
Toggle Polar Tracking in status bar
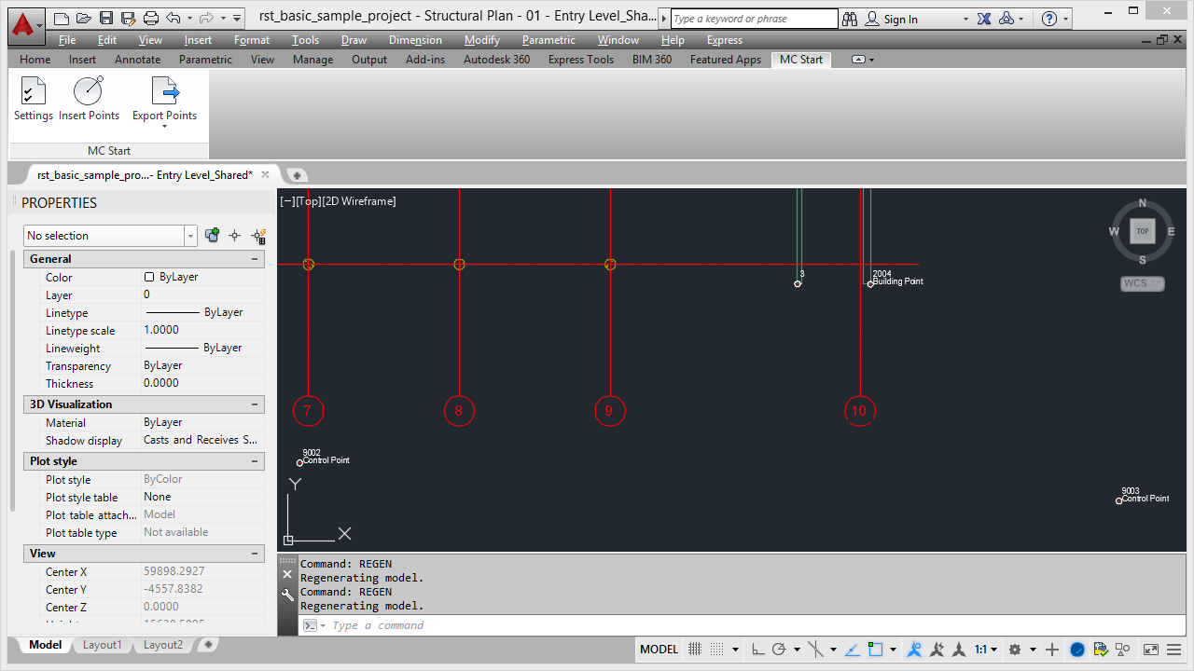click(779, 649)
